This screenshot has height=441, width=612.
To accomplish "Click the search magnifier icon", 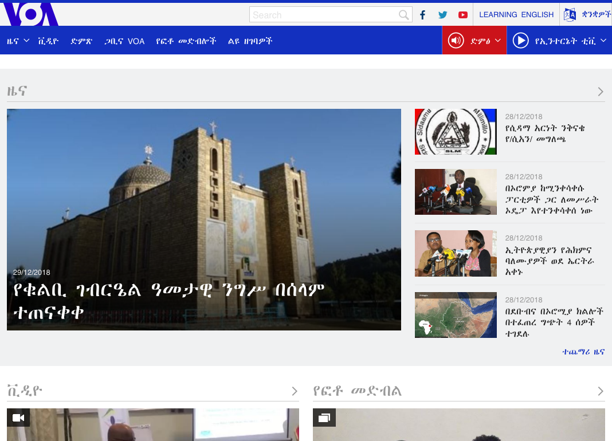I will 404,15.
